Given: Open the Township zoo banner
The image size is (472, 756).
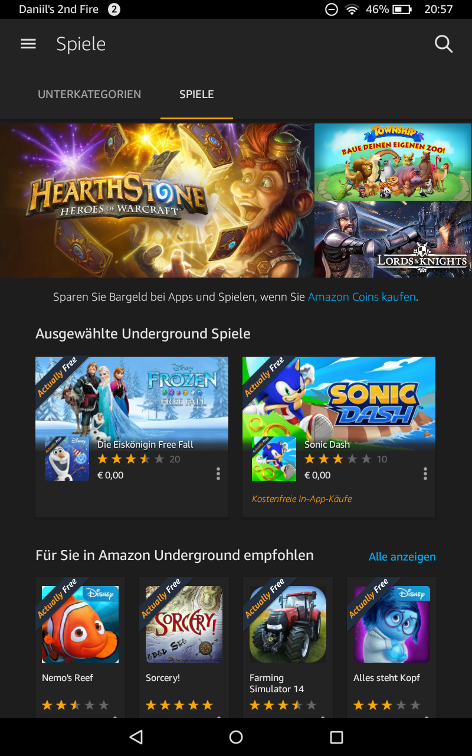Looking at the screenshot, I should click(x=393, y=162).
